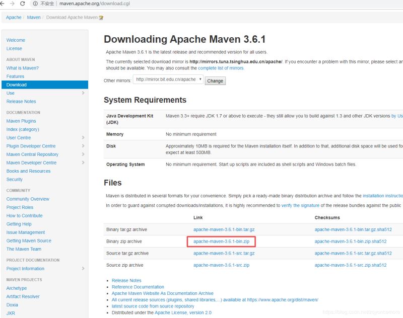Viewport: 403px width, 318px height.
Task: Open Community Overview sidebar link
Action: tap(28, 199)
